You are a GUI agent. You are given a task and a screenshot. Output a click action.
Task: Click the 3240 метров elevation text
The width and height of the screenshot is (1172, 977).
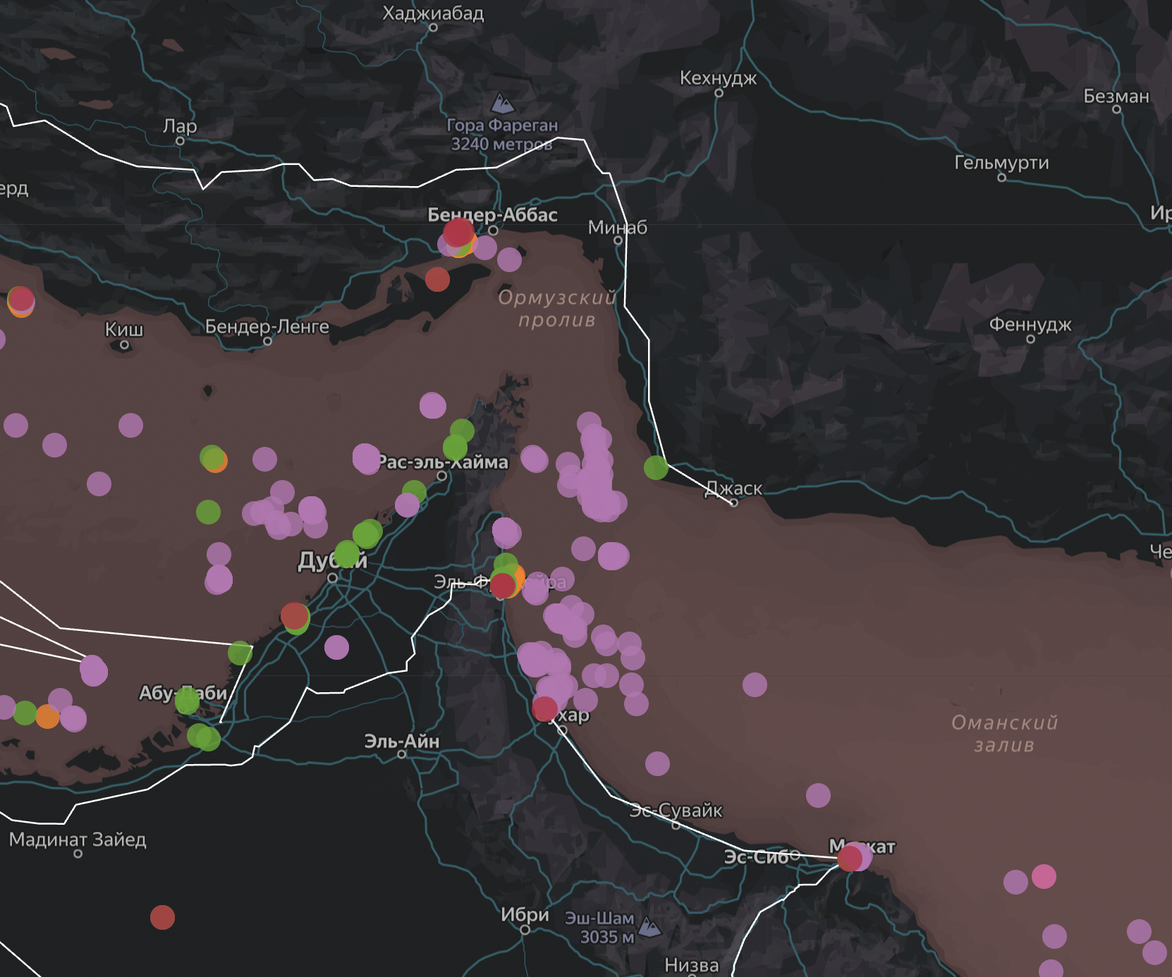(x=502, y=144)
